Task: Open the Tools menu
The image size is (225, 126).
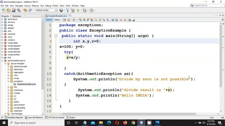Action: (68, 6)
